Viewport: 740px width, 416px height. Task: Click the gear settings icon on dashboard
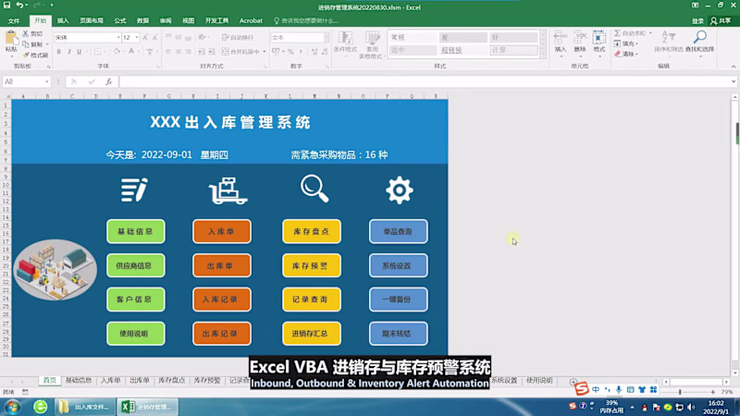400,190
